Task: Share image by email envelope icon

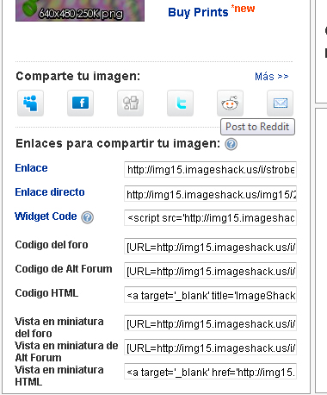Action: pos(280,103)
